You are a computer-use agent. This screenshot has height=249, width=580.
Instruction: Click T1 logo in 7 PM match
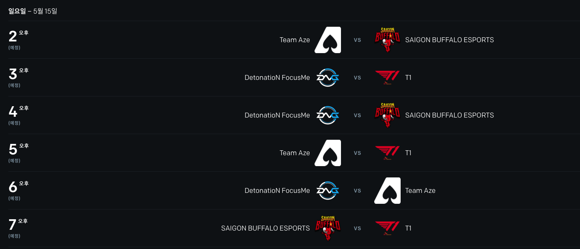tap(387, 228)
